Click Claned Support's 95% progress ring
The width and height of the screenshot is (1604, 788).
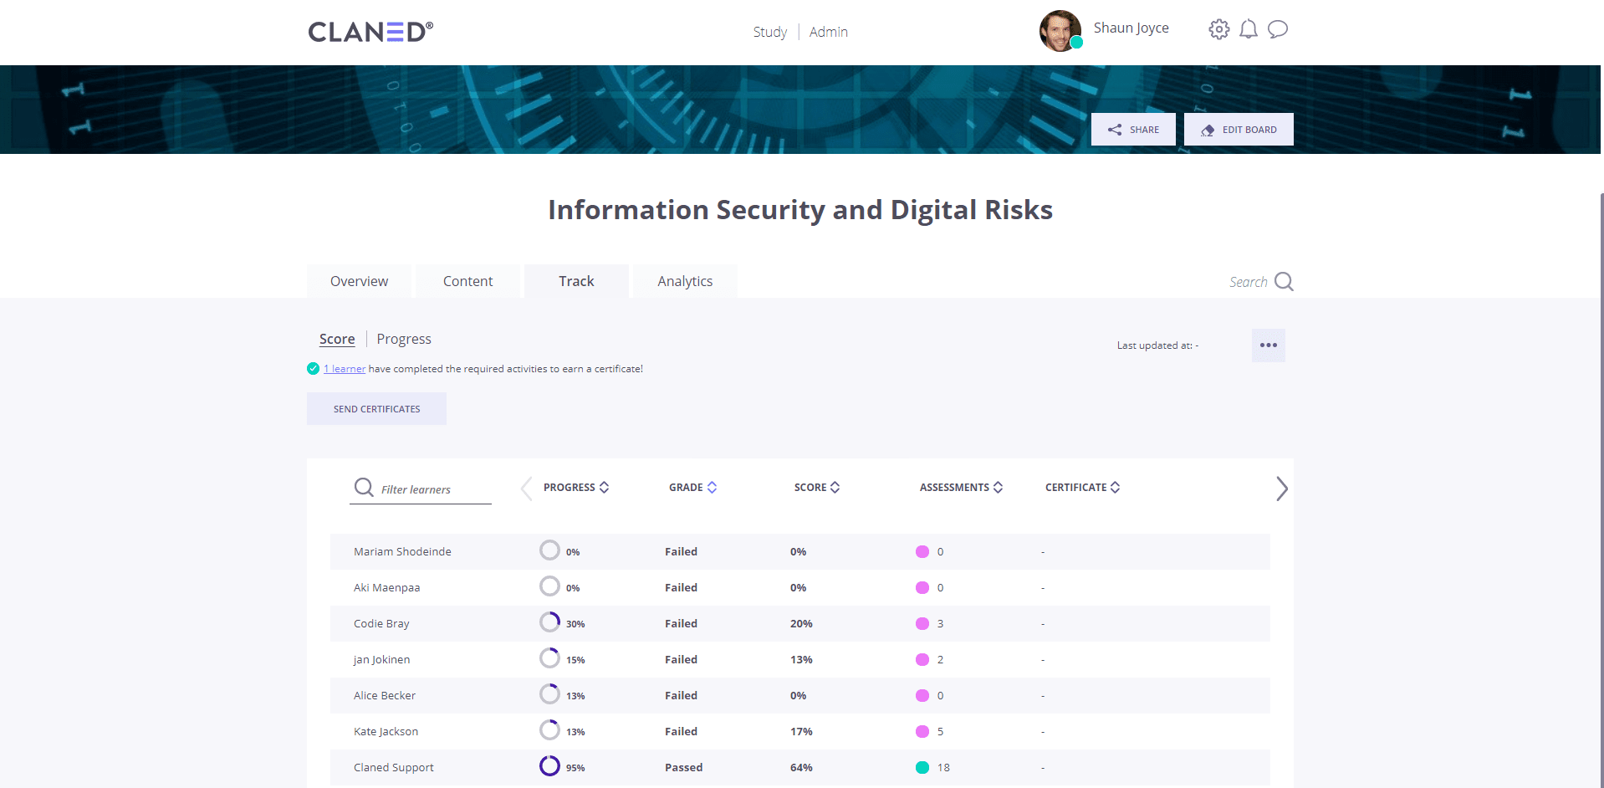(x=549, y=765)
